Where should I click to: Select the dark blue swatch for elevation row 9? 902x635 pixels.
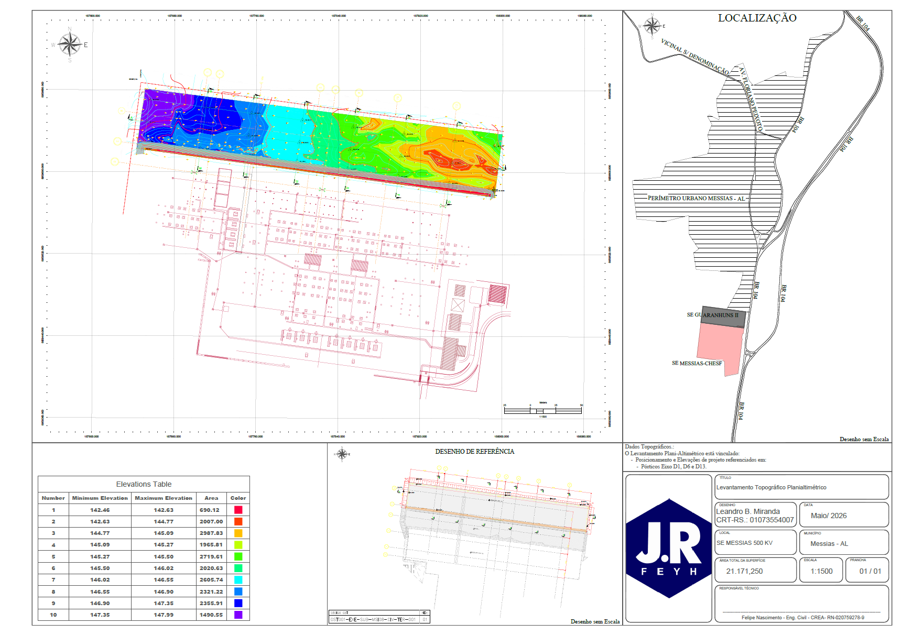(238, 603)
